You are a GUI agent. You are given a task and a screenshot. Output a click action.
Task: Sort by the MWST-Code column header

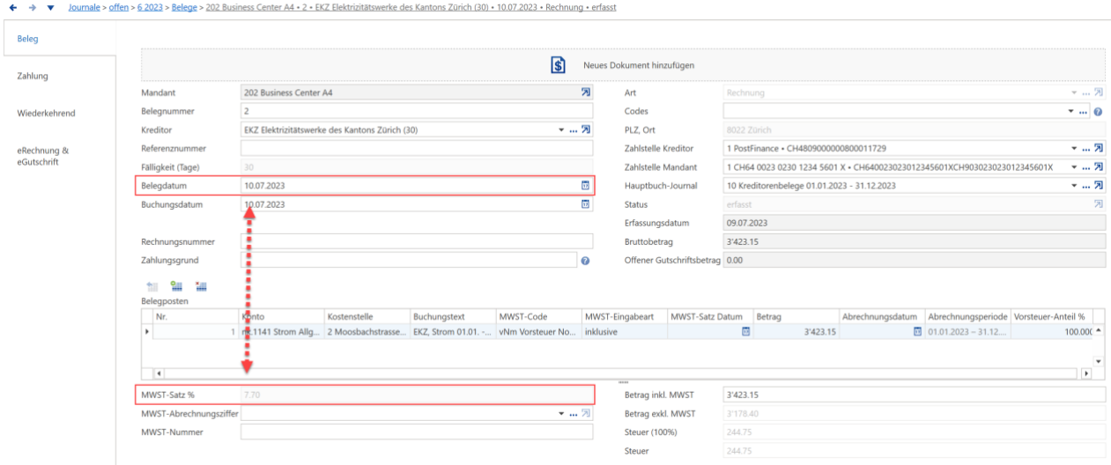point(537,316)
